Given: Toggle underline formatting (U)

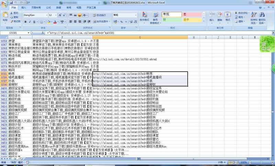Looking at the screenshot, I should 34,22.
